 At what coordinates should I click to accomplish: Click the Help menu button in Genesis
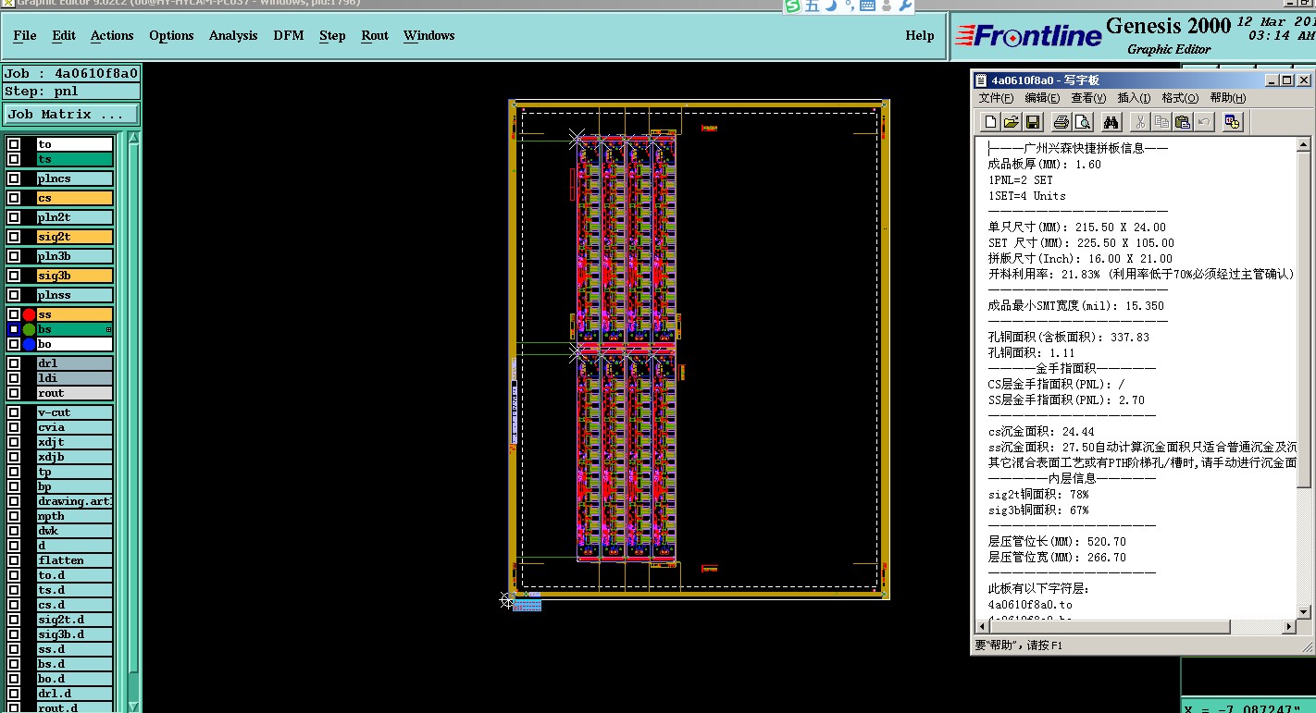[x=919, y=35]
